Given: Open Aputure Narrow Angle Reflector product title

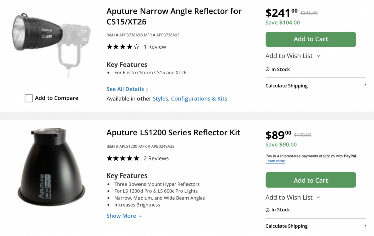Looking at the screenshot, I should coord(174,16).
